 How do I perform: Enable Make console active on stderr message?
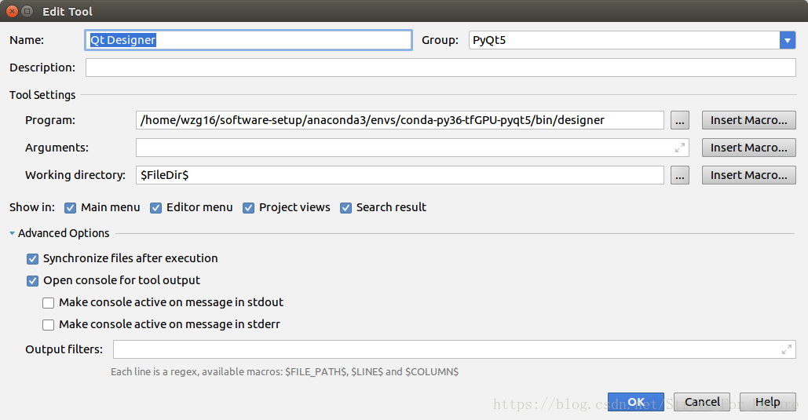click(49, 325)
